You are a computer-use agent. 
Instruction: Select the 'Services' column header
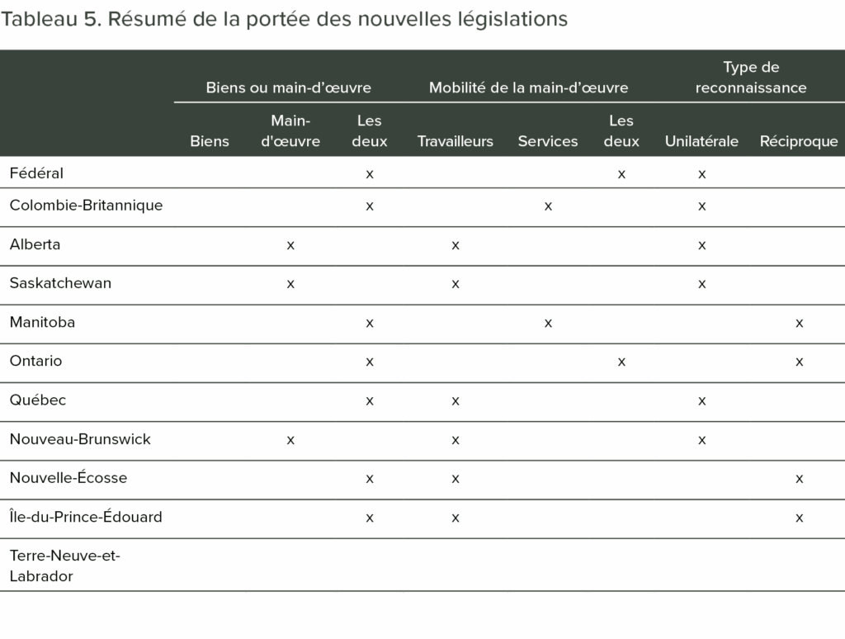pos(548,141)
